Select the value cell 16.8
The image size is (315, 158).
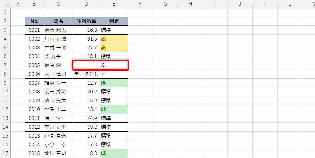[86, 30]
